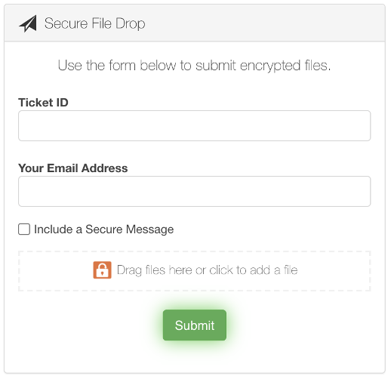Click Drag files here or click text
This screenshot has width=391, height=379.
[208, 270]
